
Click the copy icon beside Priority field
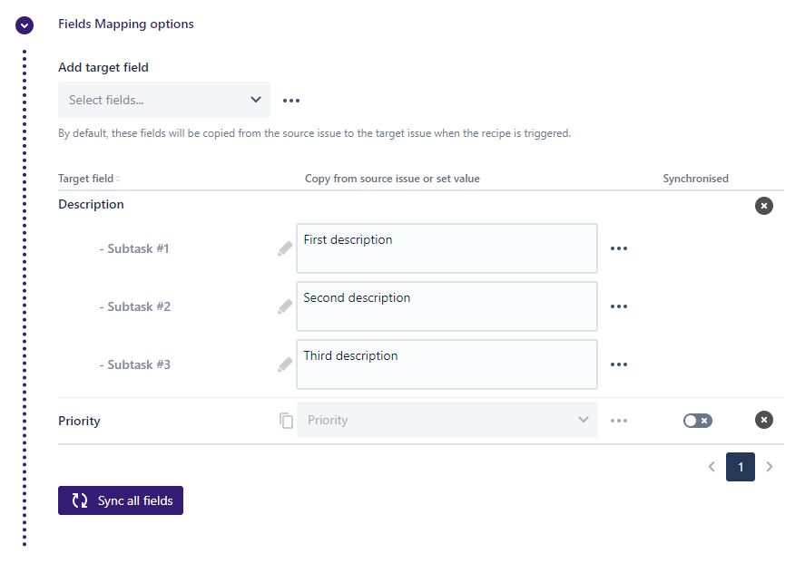pyautogui.click(x=286, y=421)
